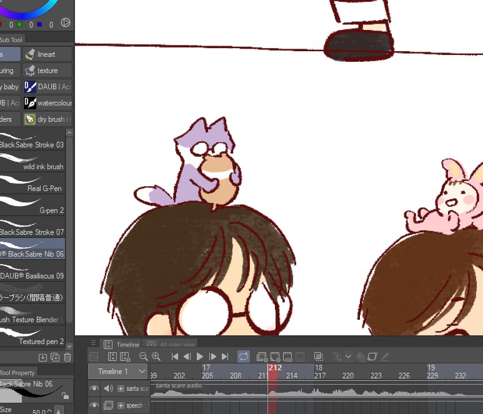
Task: Select the Black Sabre Stroke 03 brush
Action: tap(32, 140)
